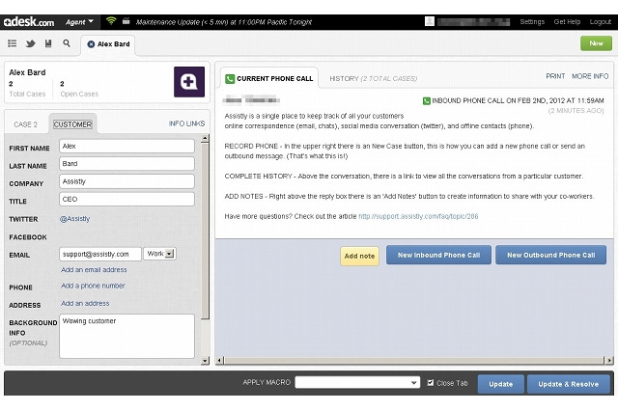Click the Company input field

(126, 181)
